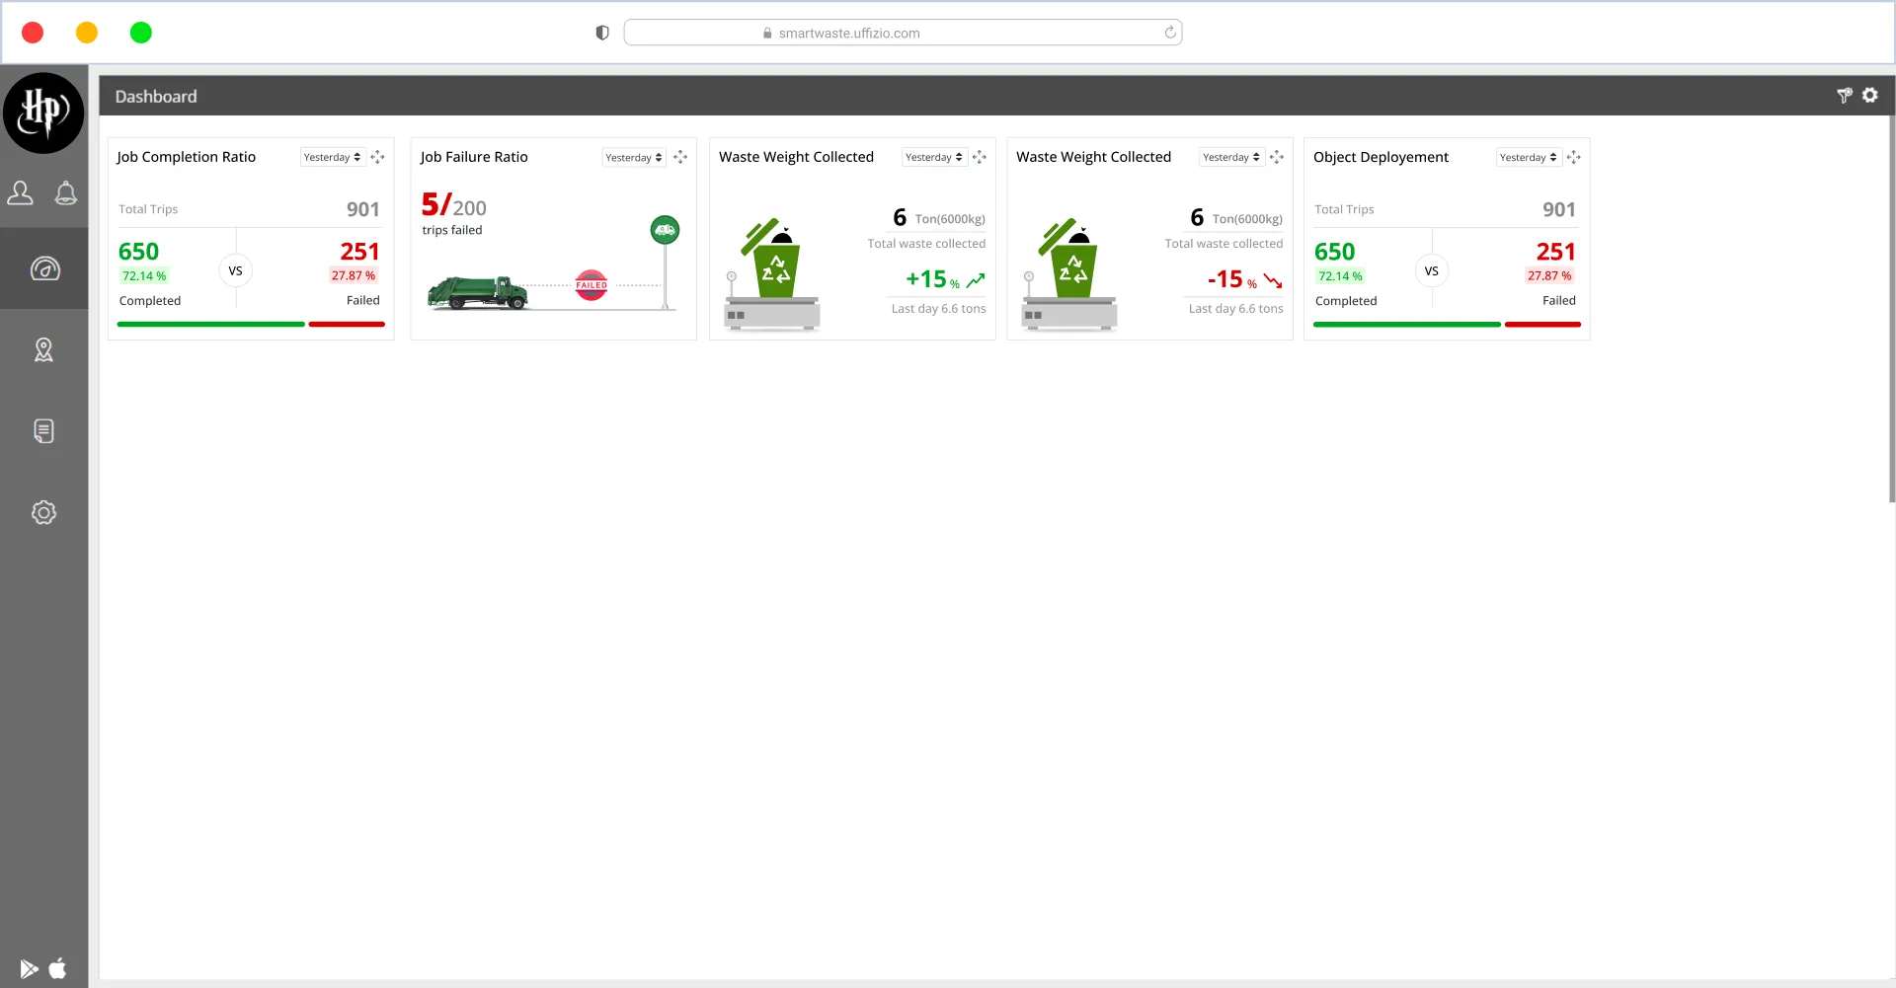Click the Apple App Store icon
The height and width of the screenshot is (988, 1896).
pyautogui.click(x=58, y=968)
